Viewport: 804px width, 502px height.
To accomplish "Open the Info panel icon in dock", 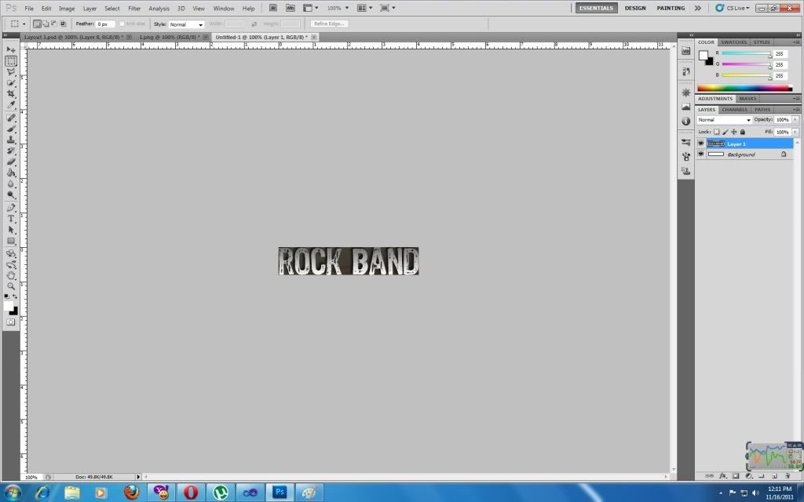I will tap(685, 122).
